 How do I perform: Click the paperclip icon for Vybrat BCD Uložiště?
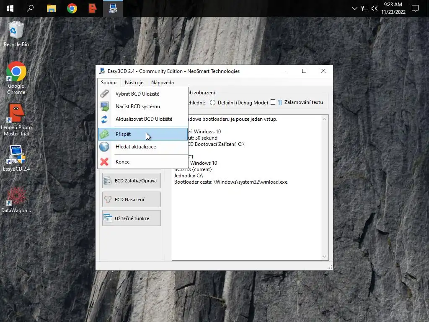click(x=104, y=93)
